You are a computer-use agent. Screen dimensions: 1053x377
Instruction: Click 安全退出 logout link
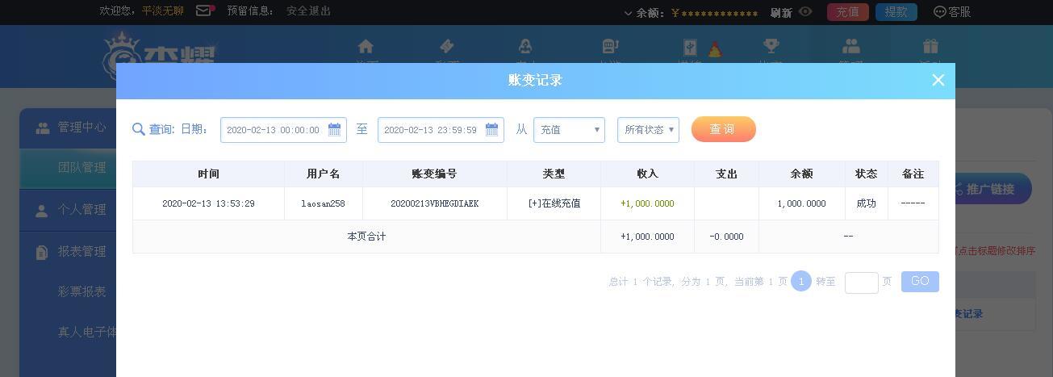click(308, 11)
